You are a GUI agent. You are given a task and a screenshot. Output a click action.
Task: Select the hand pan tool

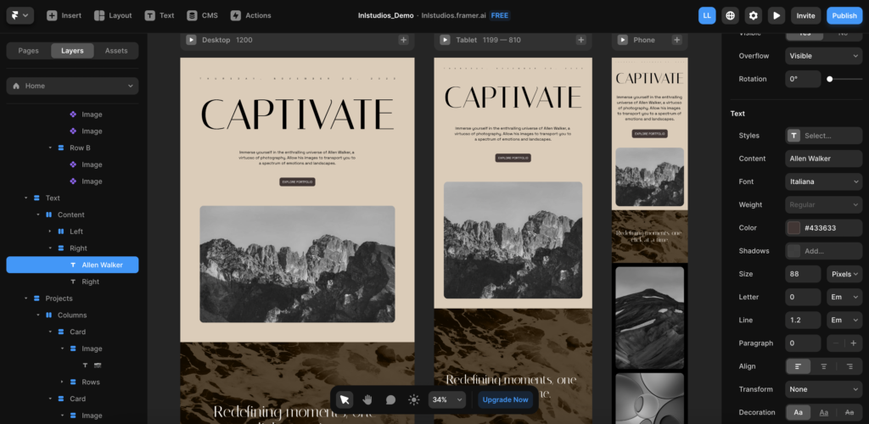point(367,399)
